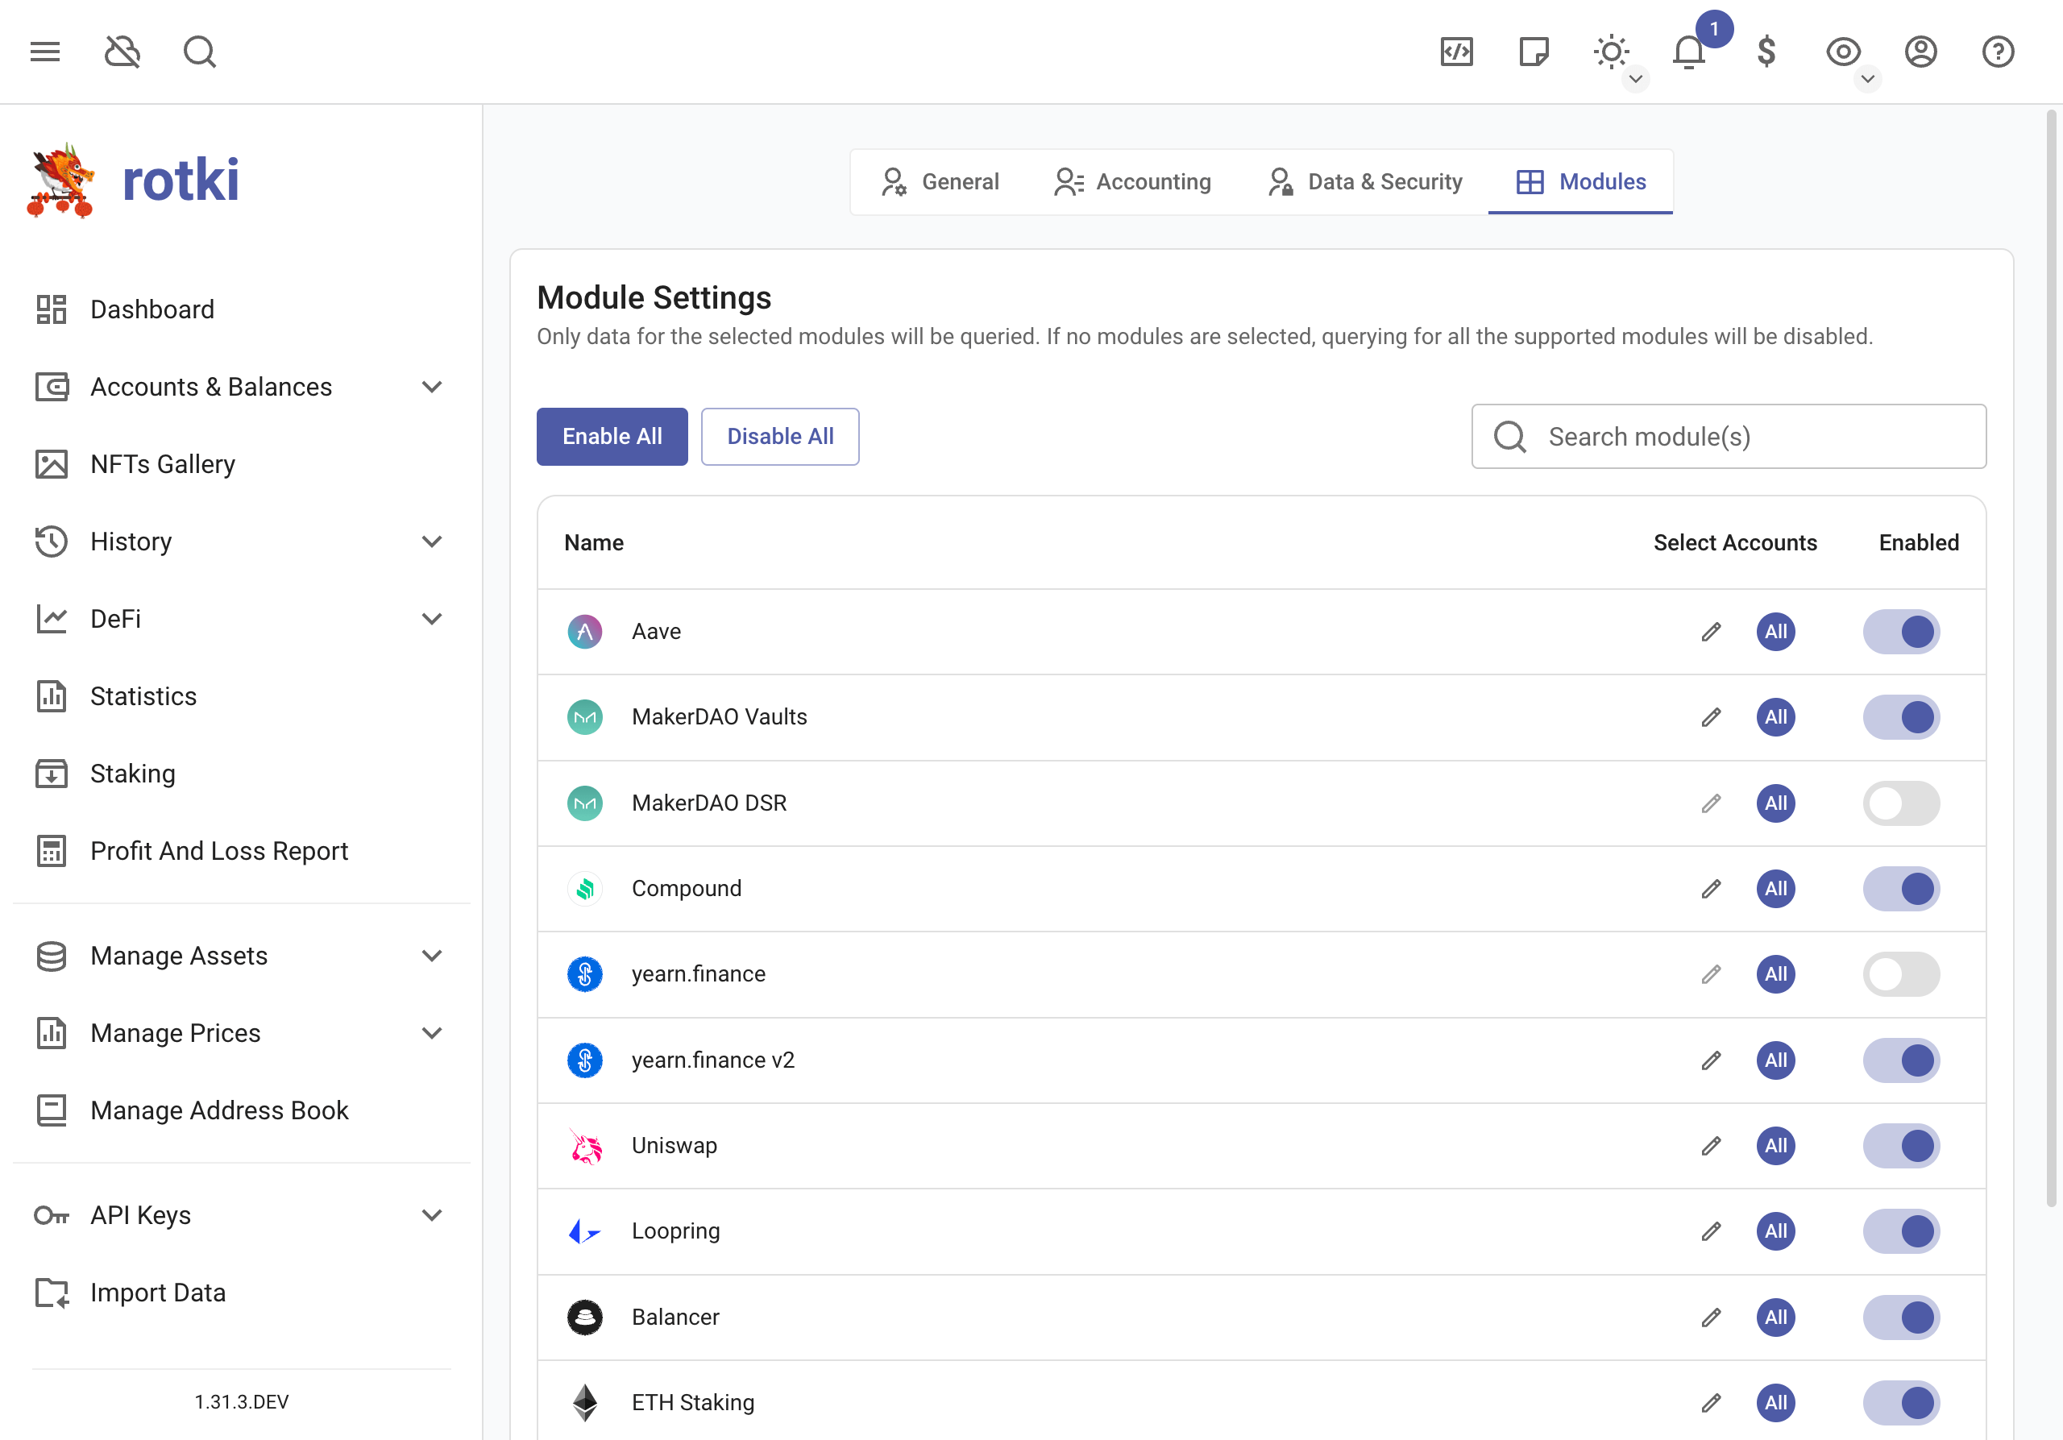Edit accounts pencil for Uniswap
Screen dimensions: 2063x1440
(x=1712, y=1145)
